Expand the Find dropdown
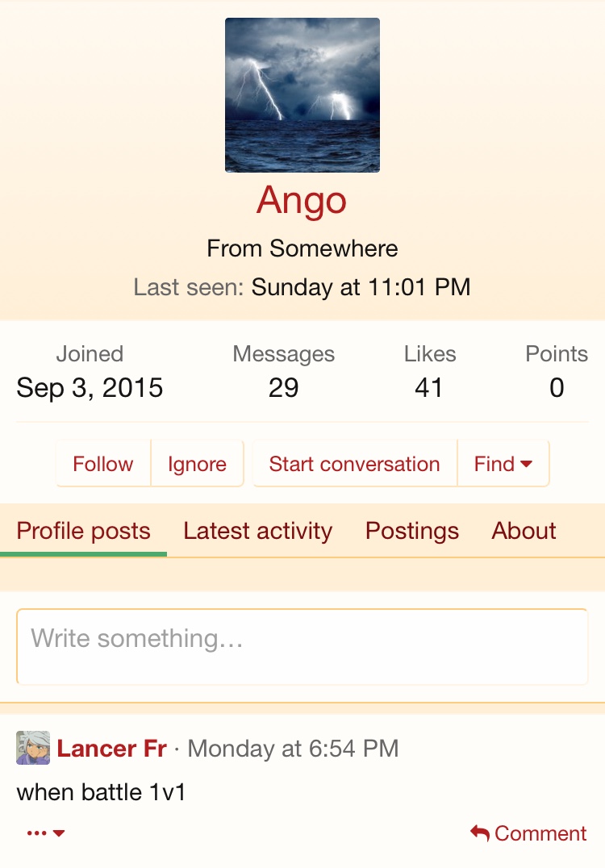Screen dimensions: 605x868 (x=503, y=464)
